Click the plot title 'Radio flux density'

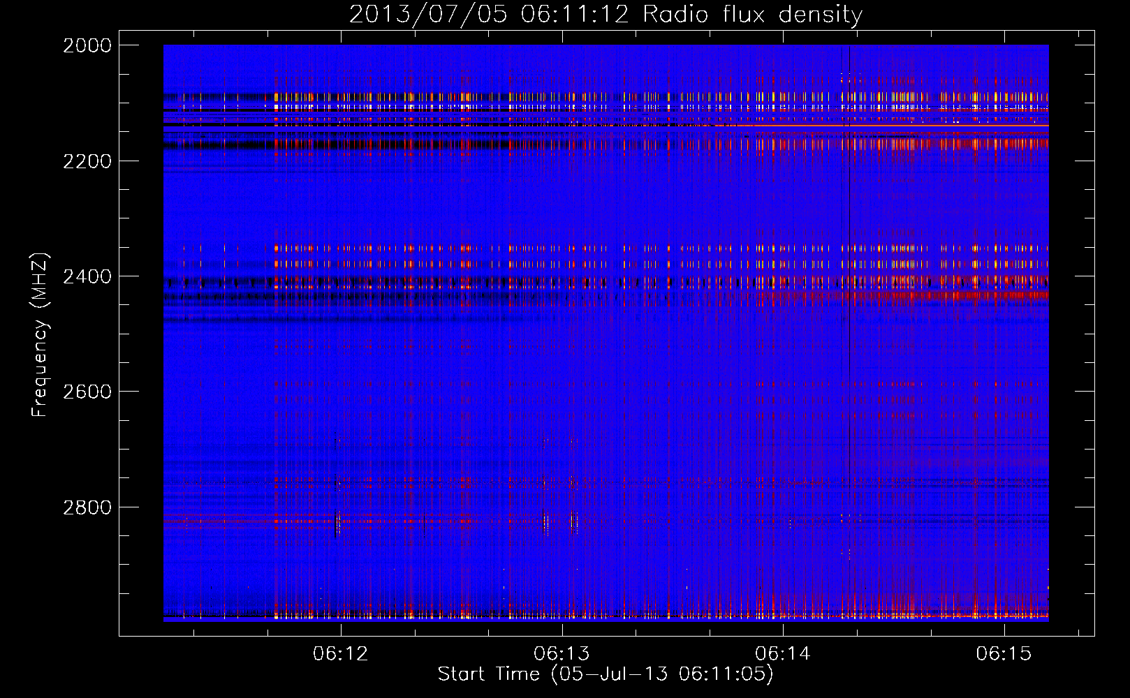click(752, 15)
